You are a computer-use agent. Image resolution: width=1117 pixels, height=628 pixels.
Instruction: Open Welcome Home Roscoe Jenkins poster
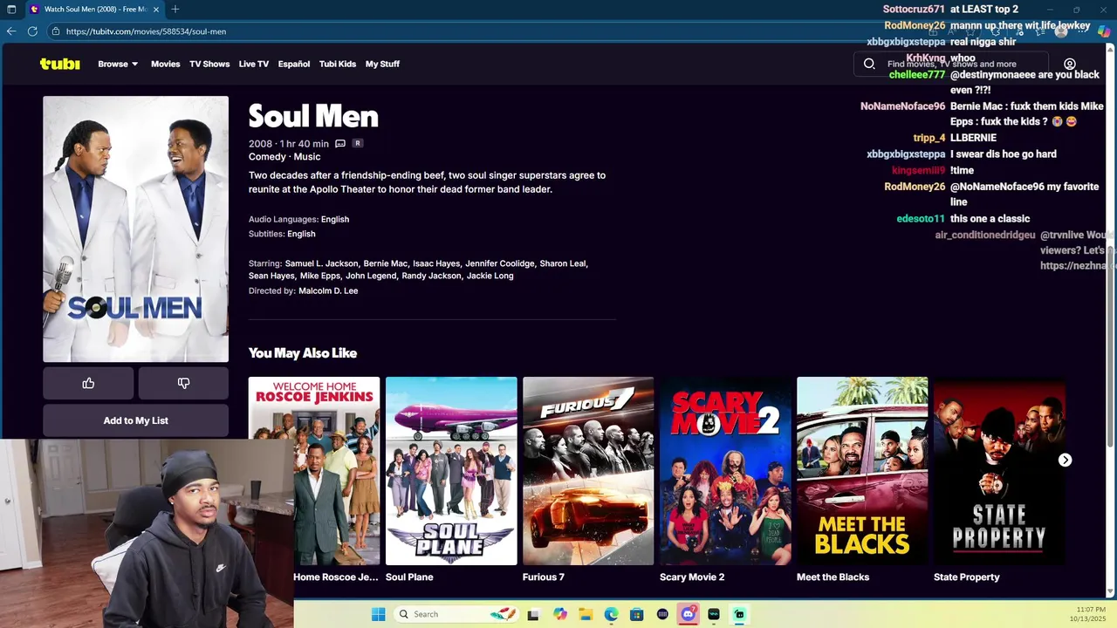coord(314,471)
